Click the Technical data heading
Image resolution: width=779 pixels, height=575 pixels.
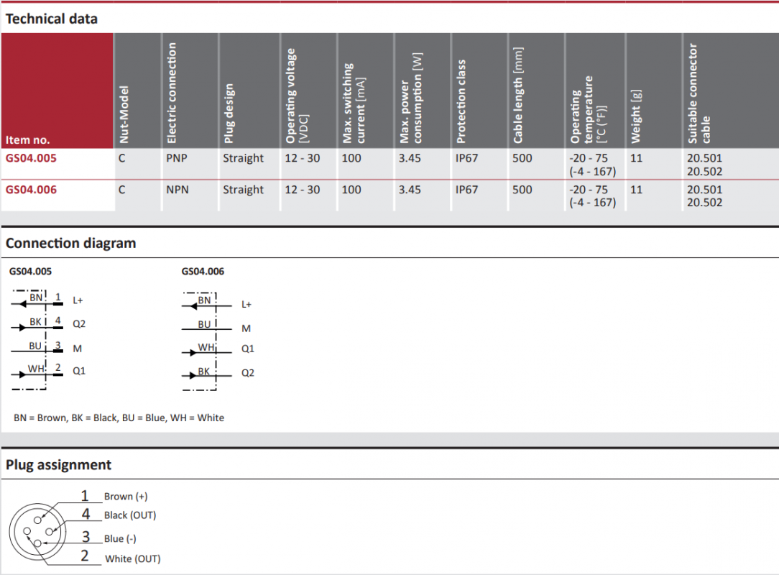52,19
